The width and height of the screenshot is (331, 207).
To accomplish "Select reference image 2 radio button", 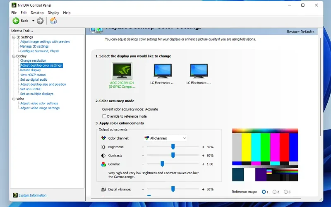I will pos(274,192).
